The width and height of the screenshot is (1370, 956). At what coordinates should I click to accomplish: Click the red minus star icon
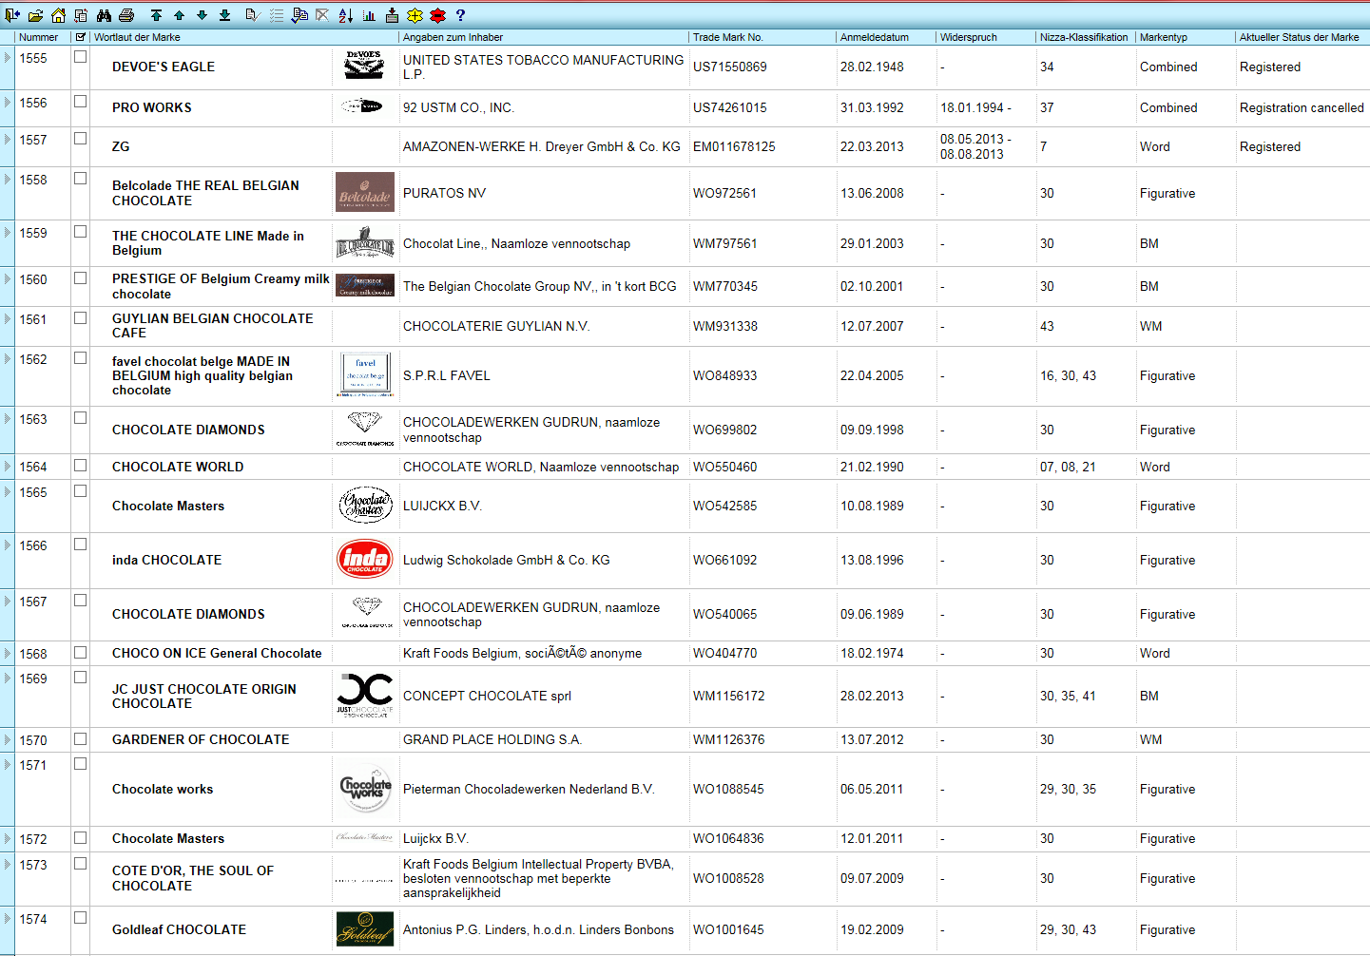[x=437, y=15]
